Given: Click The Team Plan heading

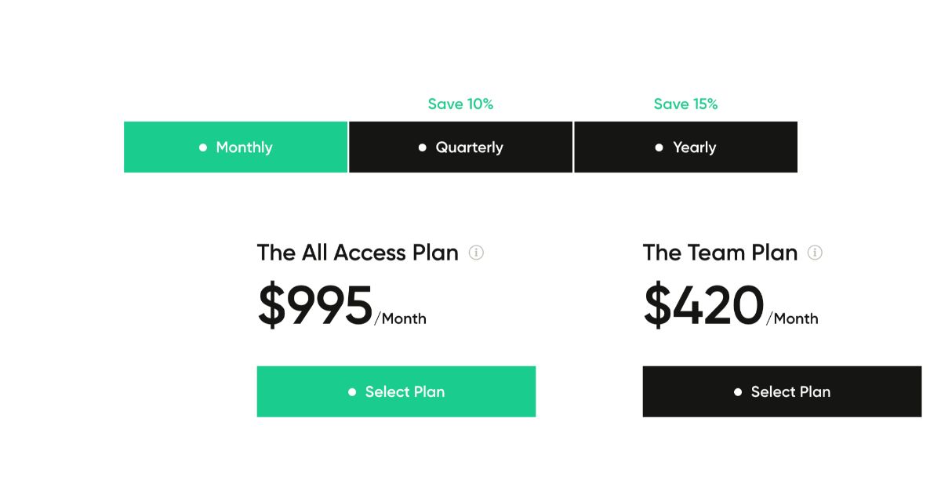Looking at the screenshot, I should point(720,253).
